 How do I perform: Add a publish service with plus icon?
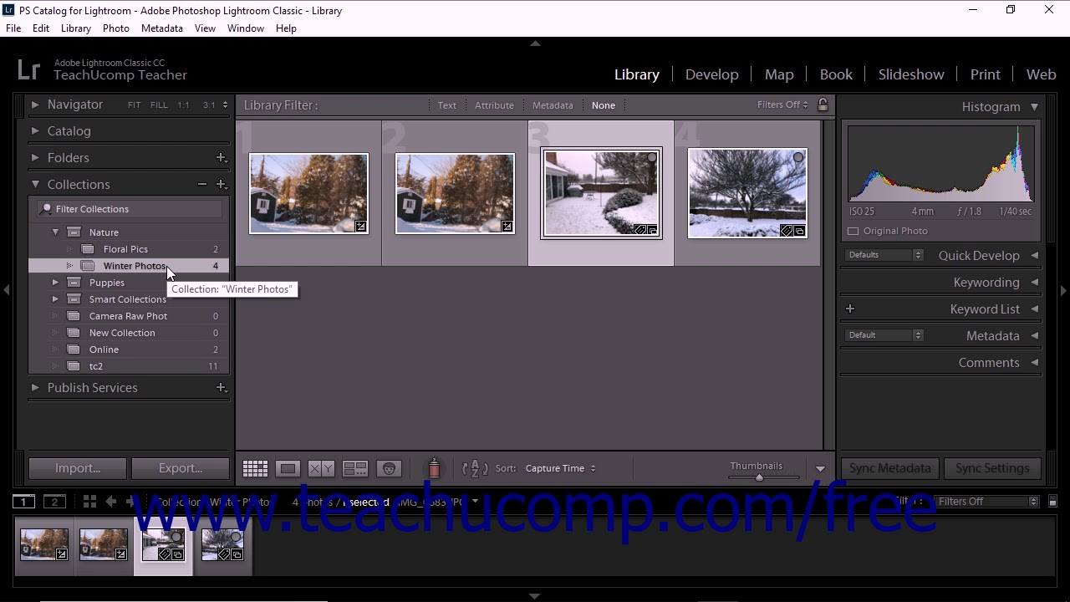(222, 387)
